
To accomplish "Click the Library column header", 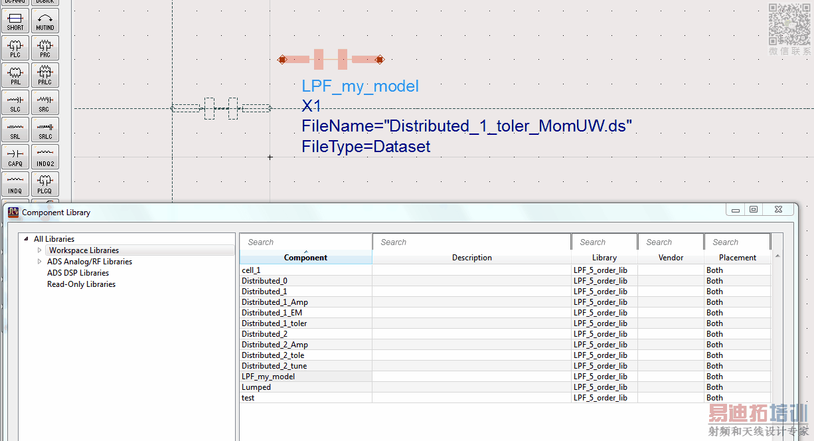I will pos(604,258).
